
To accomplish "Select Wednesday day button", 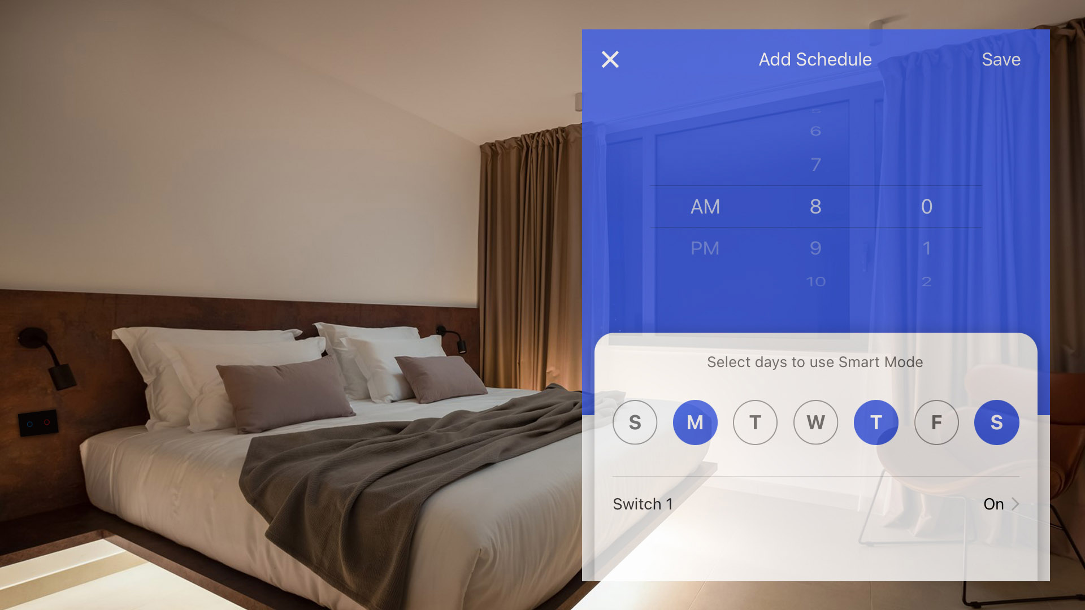I will click(815, 422).
